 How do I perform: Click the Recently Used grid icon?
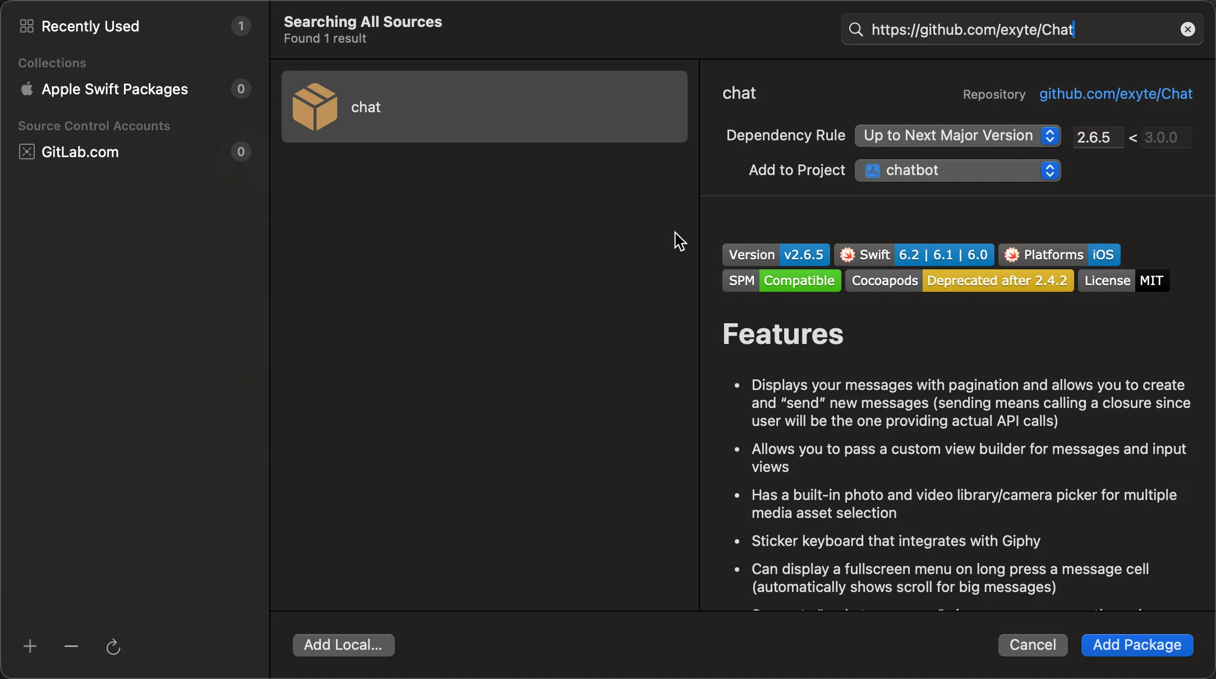pos(27,26)
